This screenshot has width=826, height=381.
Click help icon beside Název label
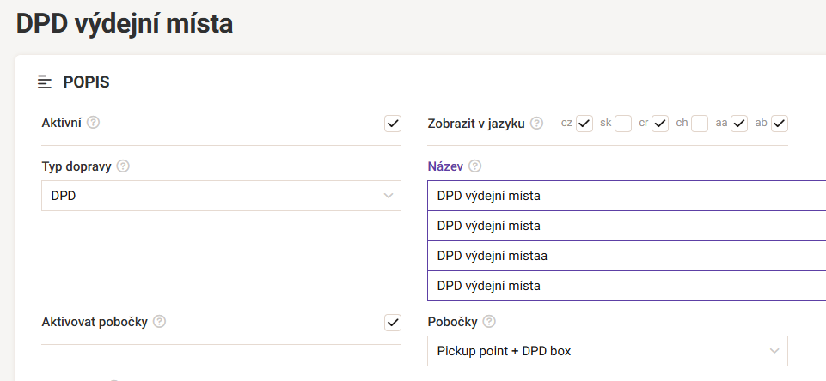475,166
